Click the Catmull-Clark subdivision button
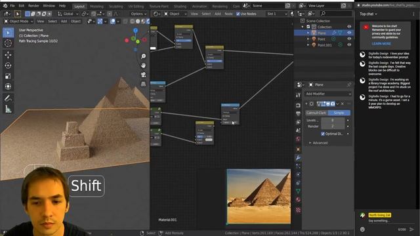Viewport: 420px width, 236px height. click(316, 113)
